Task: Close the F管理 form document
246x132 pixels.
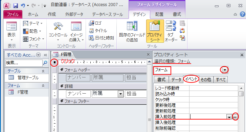Action: (x=148, y=54)
